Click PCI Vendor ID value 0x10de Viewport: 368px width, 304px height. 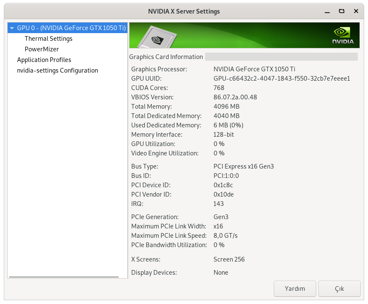pyautogui.click(x=223, y=194)
